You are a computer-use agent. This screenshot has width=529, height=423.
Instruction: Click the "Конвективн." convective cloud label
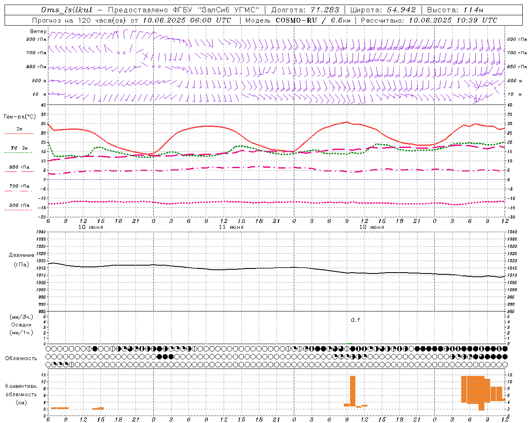21,386
